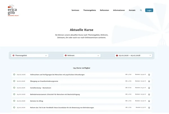
Task: Open the Seminare menu
Action: point(75,10)
